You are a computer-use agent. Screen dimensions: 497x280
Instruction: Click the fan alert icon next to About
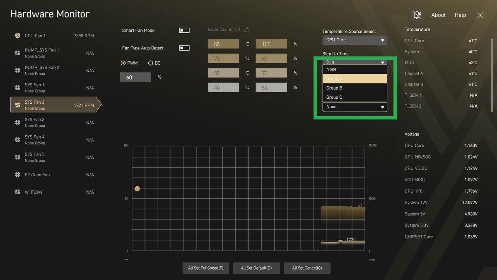(417, 15)
